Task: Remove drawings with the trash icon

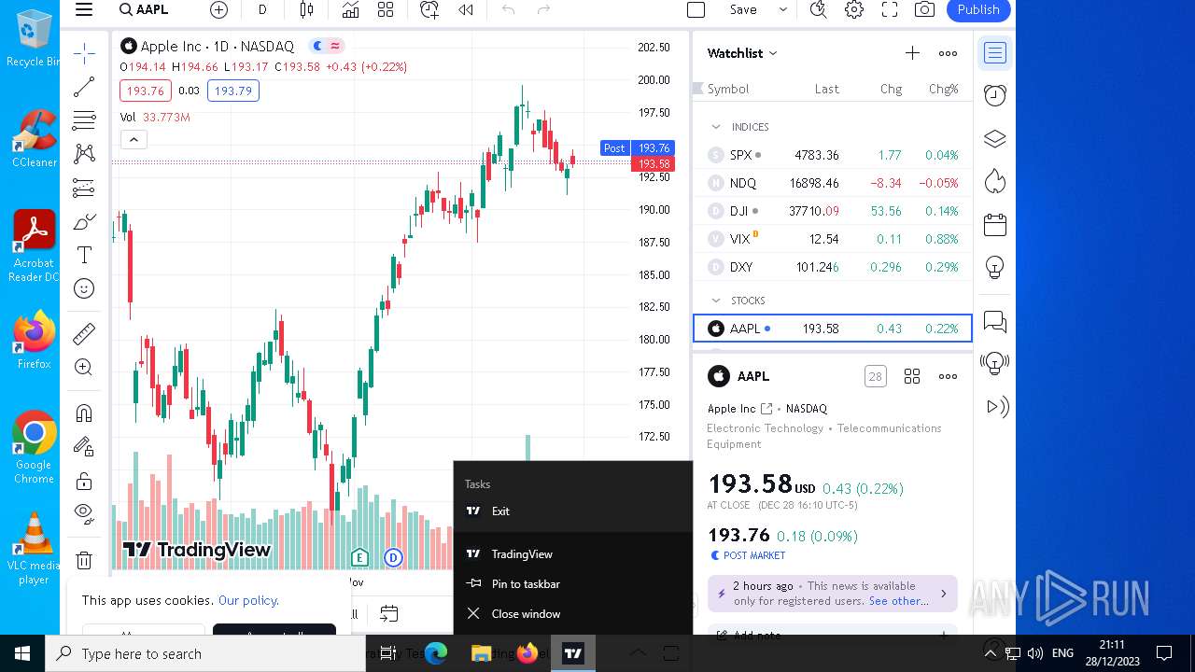Action: pyautogui.click(x=84, y=560)
